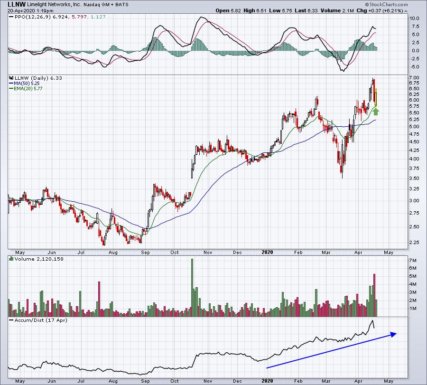Click the candlestick icon beside LLNW (Daily)
427x385 pixels.
click(x=11, y=78)
